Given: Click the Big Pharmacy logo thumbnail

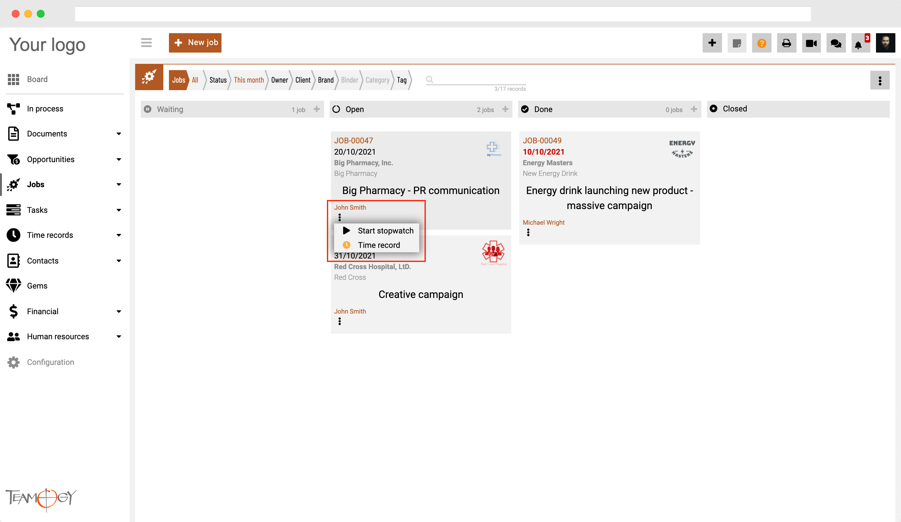Looking at the screenshot, I should pyautogui.click(x=493, y=148).
